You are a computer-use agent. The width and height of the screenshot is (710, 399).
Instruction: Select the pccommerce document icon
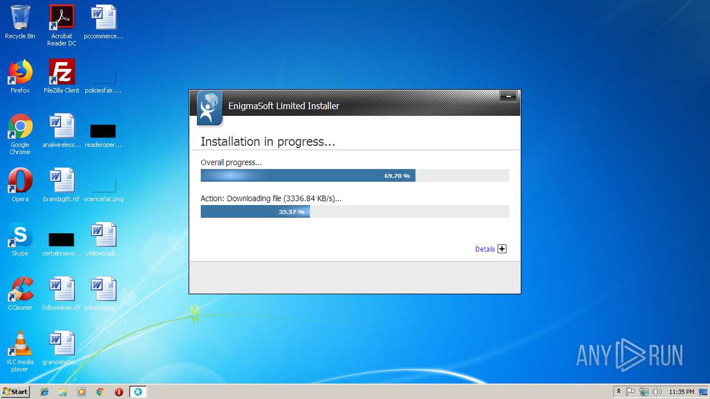click(x=104, y=22)
